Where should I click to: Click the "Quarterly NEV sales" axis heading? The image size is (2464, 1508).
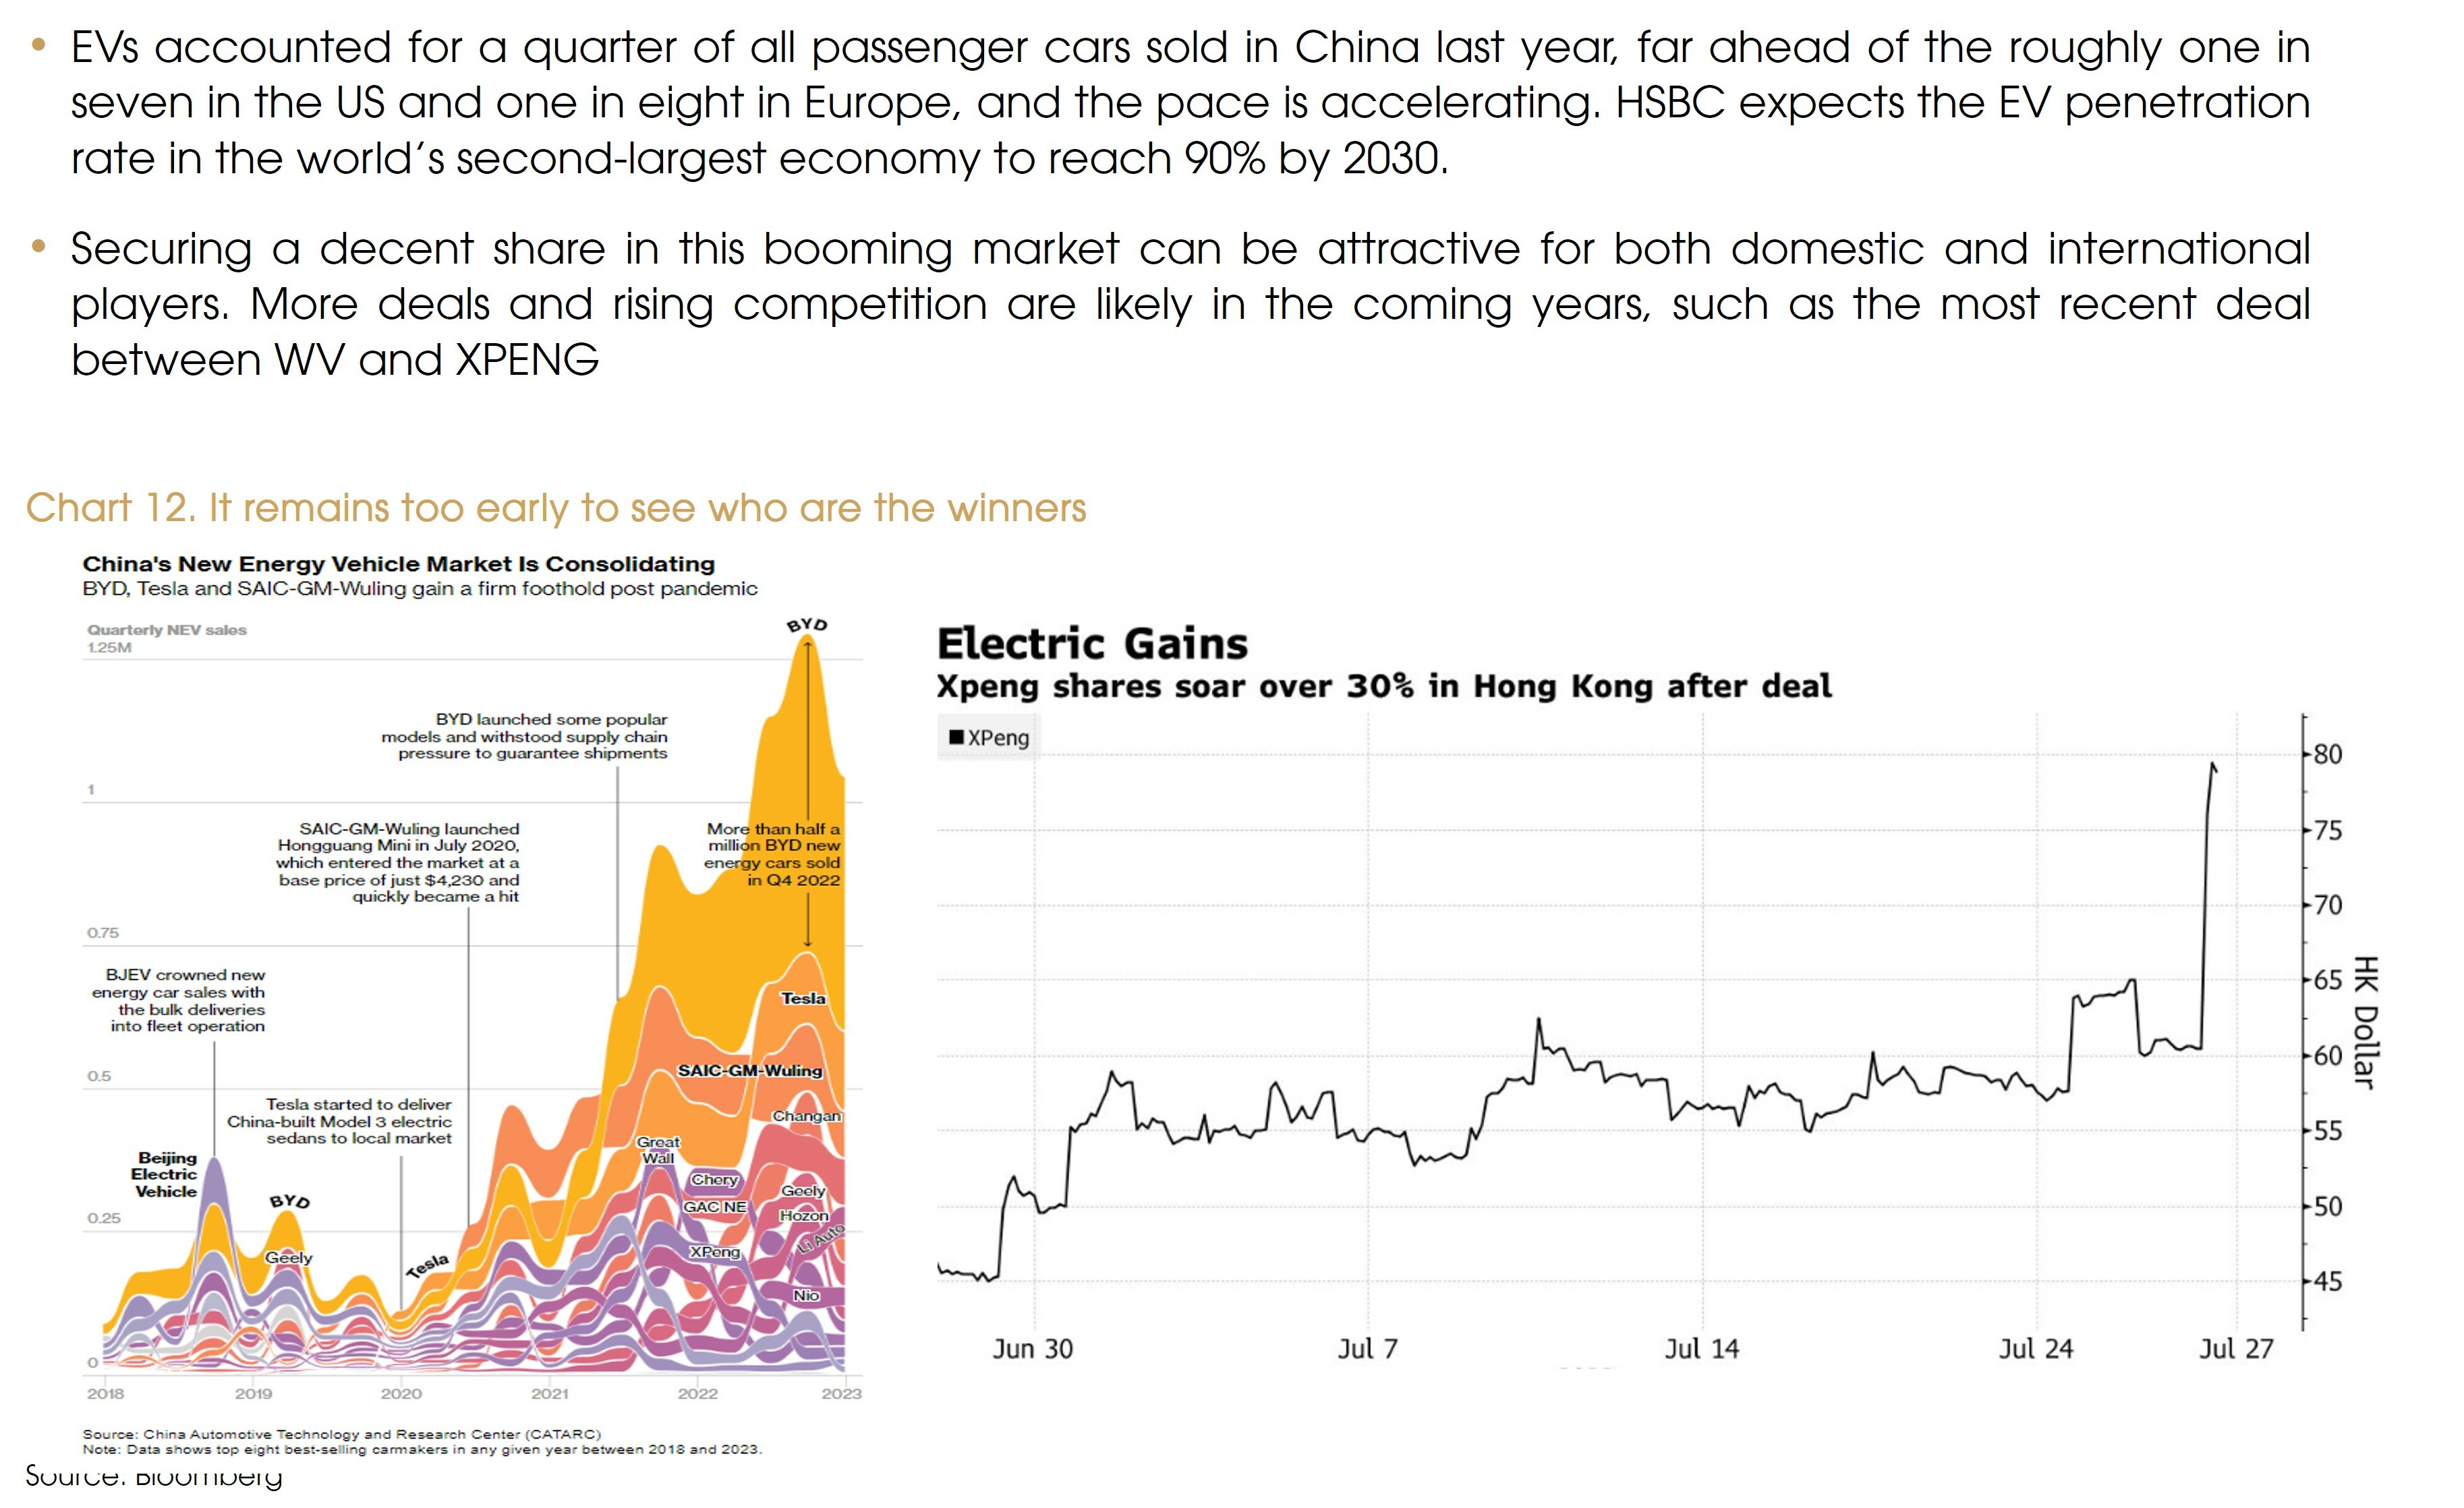[166, 630]
